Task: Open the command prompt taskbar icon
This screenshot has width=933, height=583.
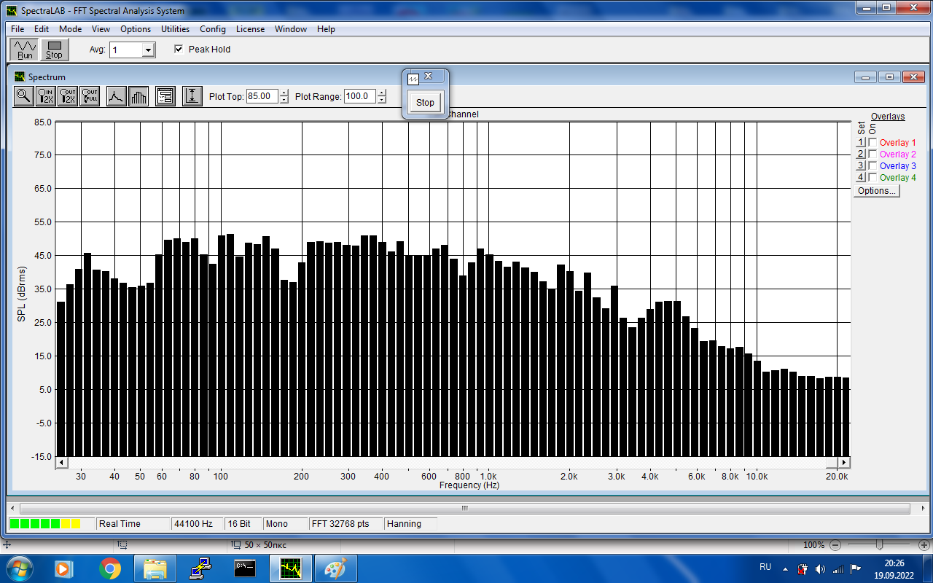Action: [x=245, y=568]
